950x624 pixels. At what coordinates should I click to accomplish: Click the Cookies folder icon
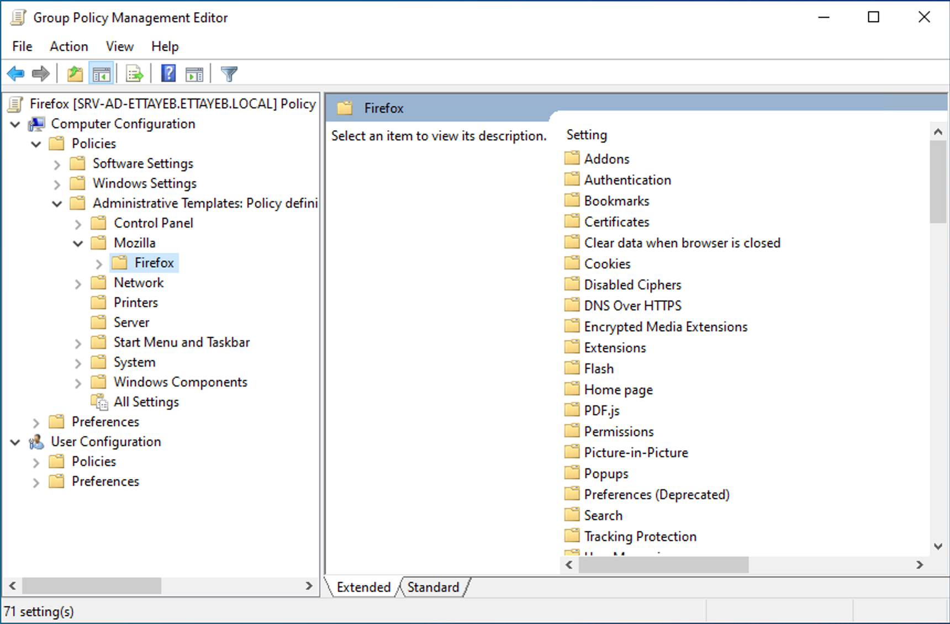tap(572, 263)
